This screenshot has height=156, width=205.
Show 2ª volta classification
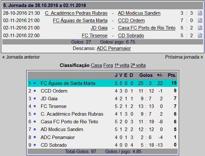(x=138, y=65)
